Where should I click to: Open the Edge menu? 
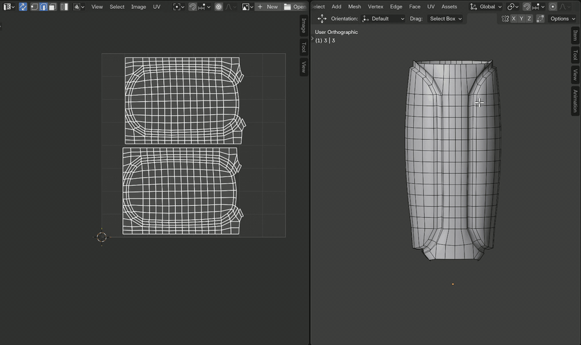coord(396,6)
